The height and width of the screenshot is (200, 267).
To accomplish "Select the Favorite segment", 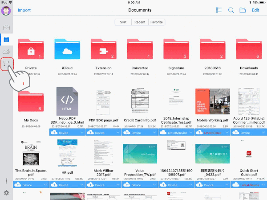I will 157,22.
